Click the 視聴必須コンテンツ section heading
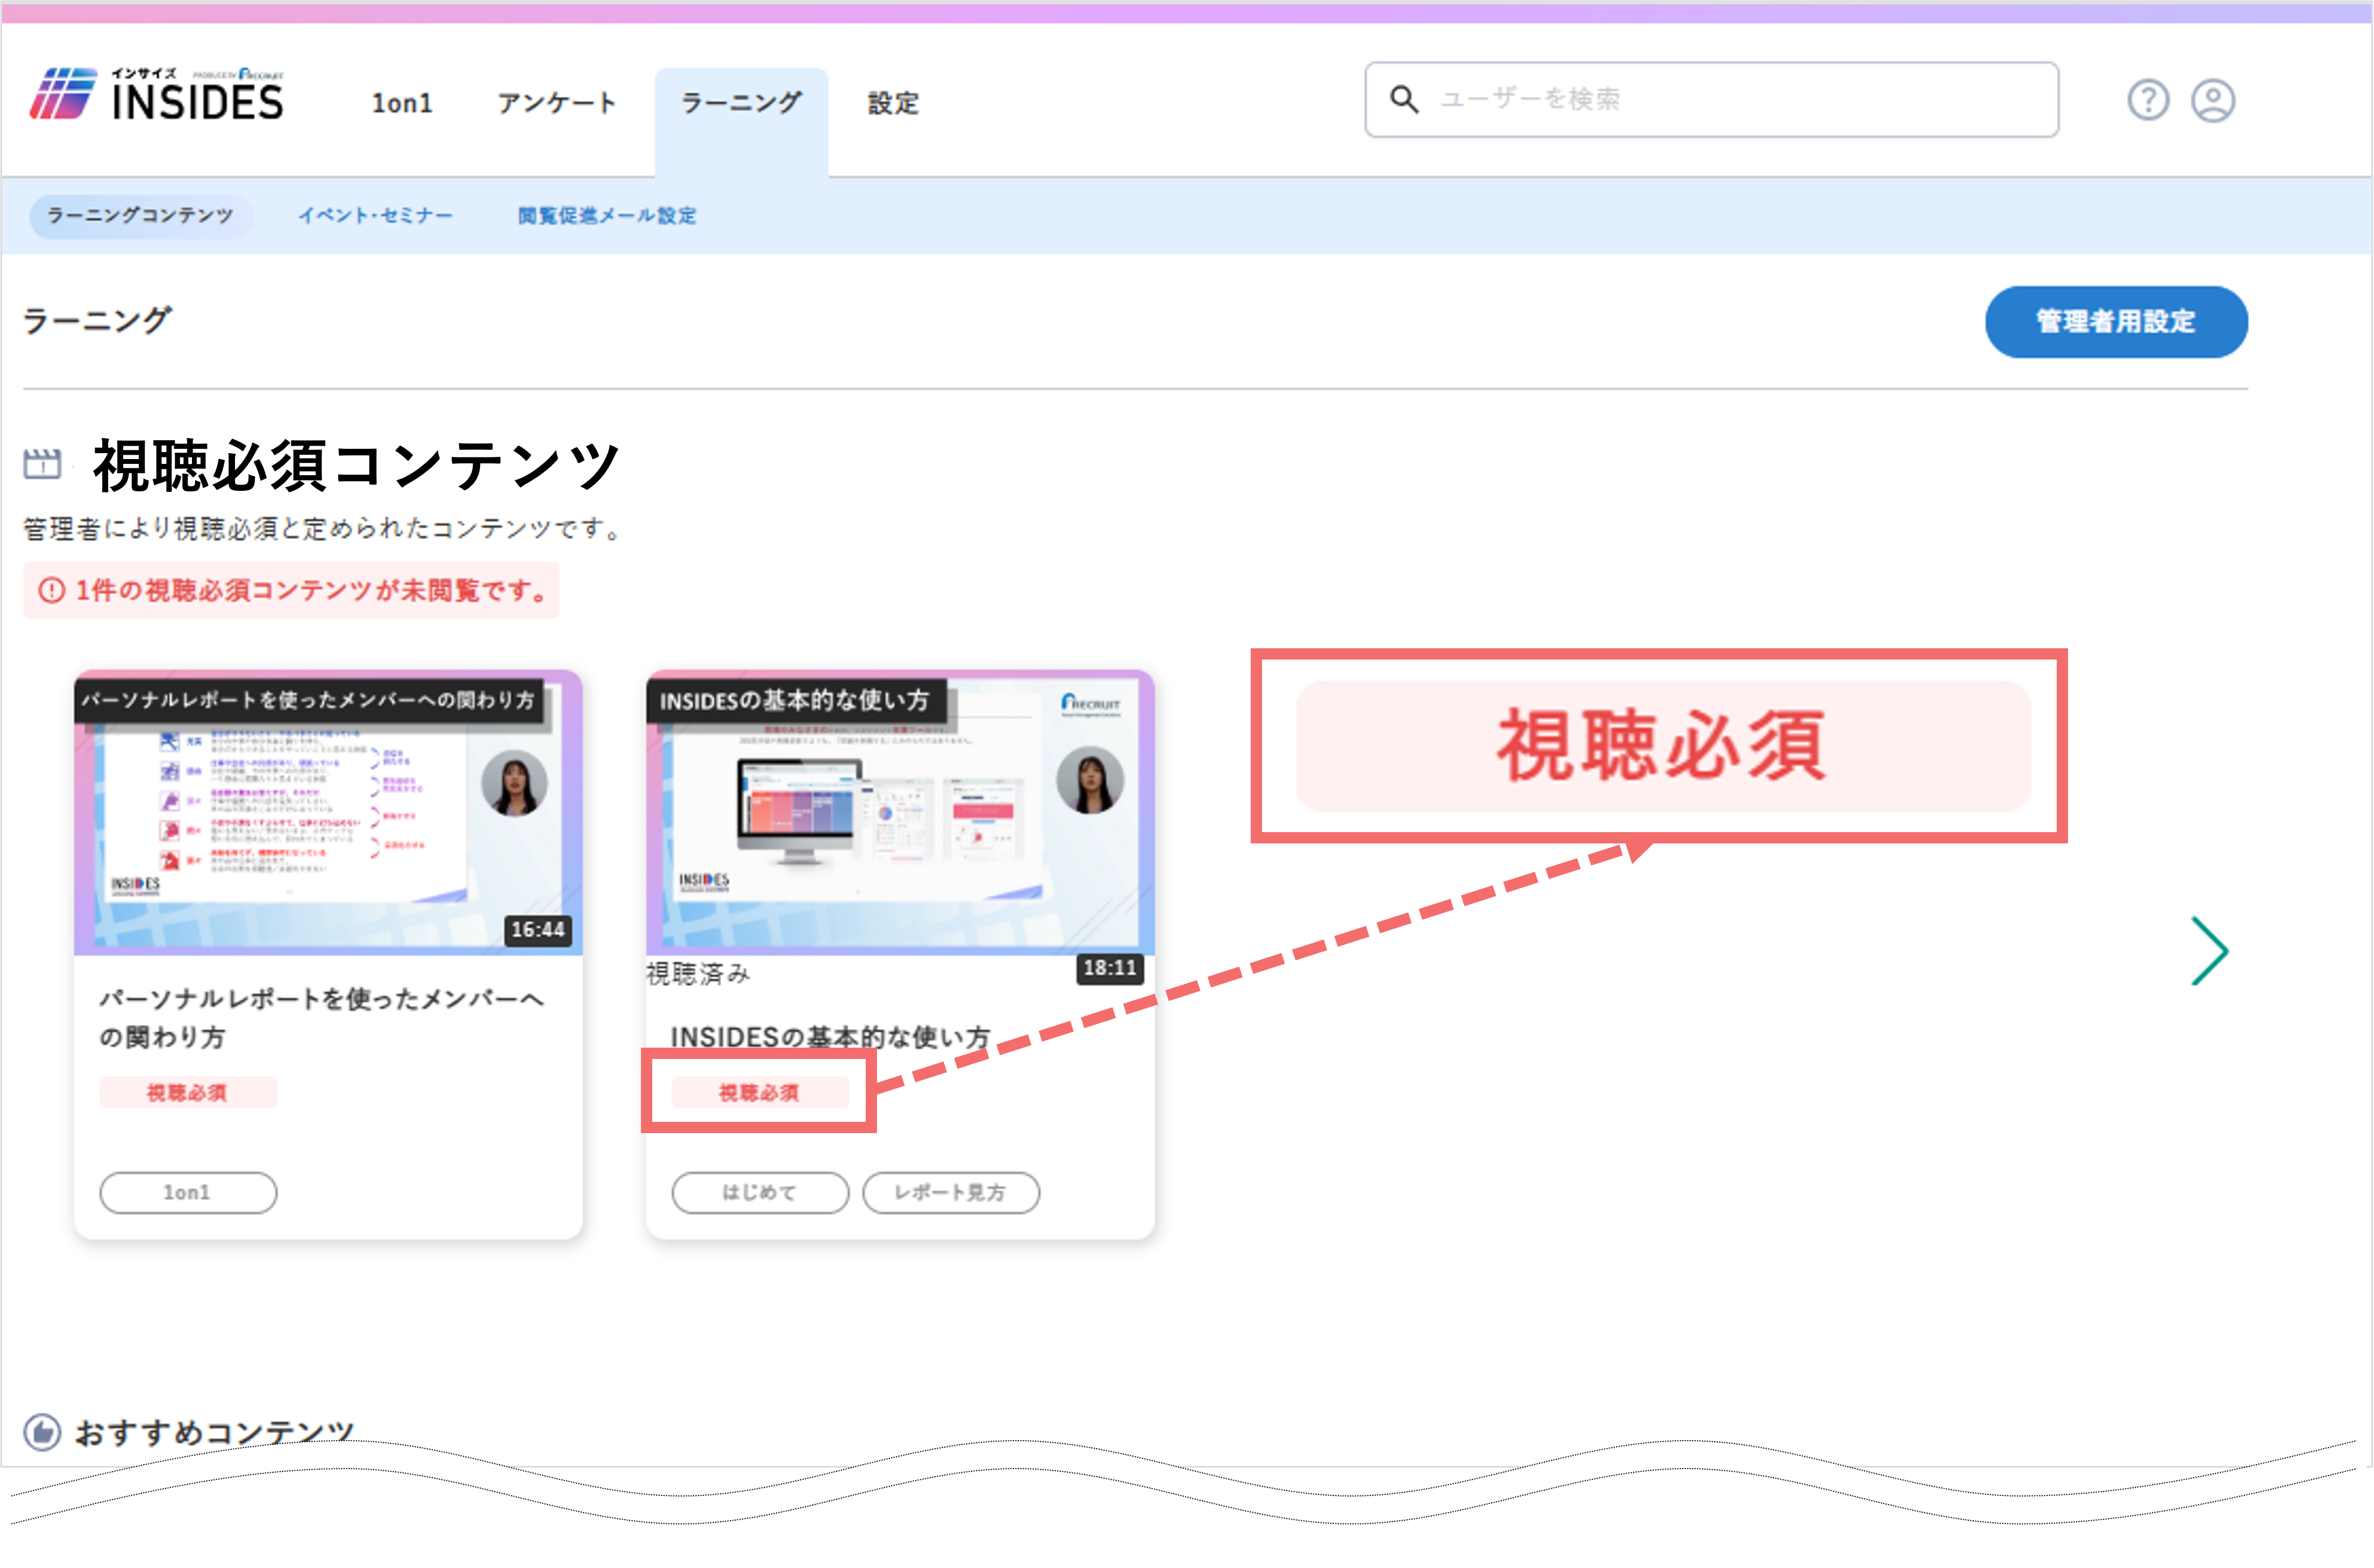Screen dimensions: 2374x1568 (x=356, y=465)
